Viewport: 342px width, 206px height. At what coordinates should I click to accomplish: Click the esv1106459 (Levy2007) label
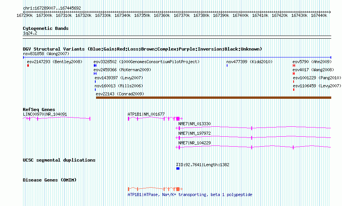click(317, 86)
